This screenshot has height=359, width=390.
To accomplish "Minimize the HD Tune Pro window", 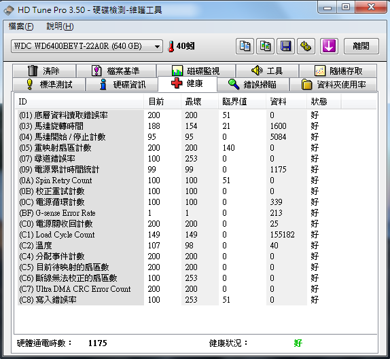I will point(327,7).
